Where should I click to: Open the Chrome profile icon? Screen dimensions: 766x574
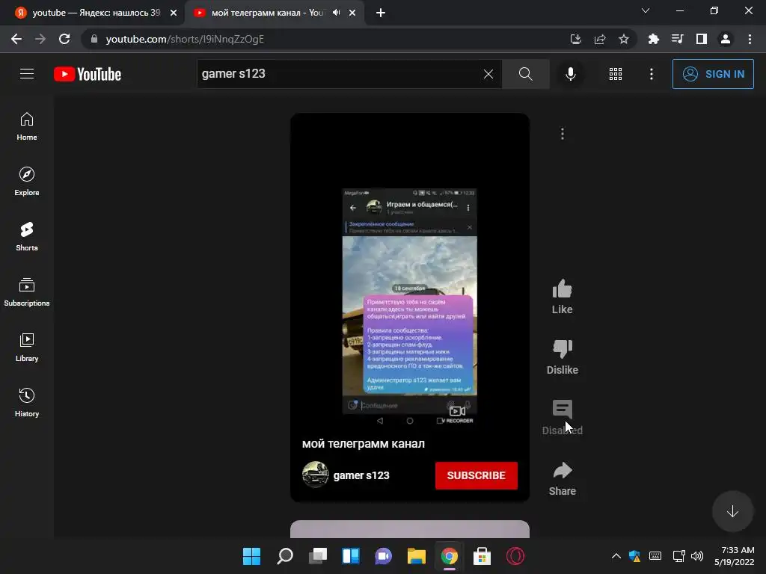coord(726,39)
